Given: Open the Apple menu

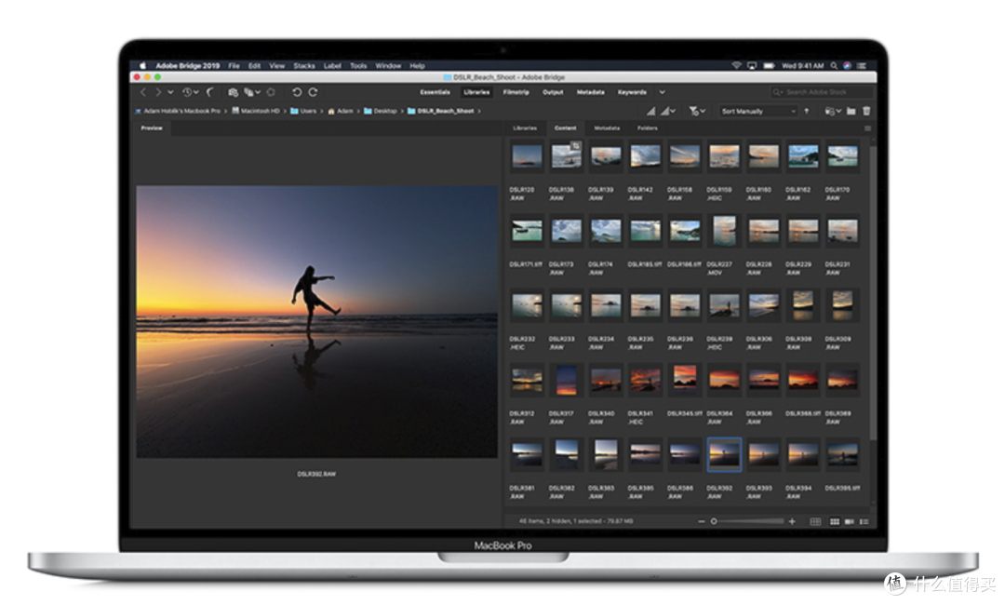Looking at the screenshot, I should [143, 65].
